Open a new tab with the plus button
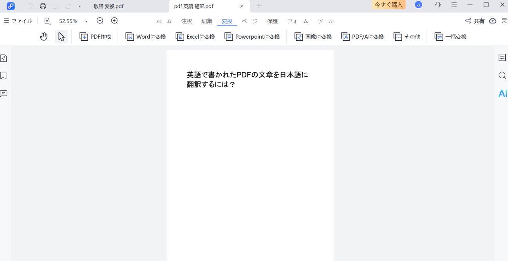Screen dimensions: 508x261 click(x=259, y=6)
